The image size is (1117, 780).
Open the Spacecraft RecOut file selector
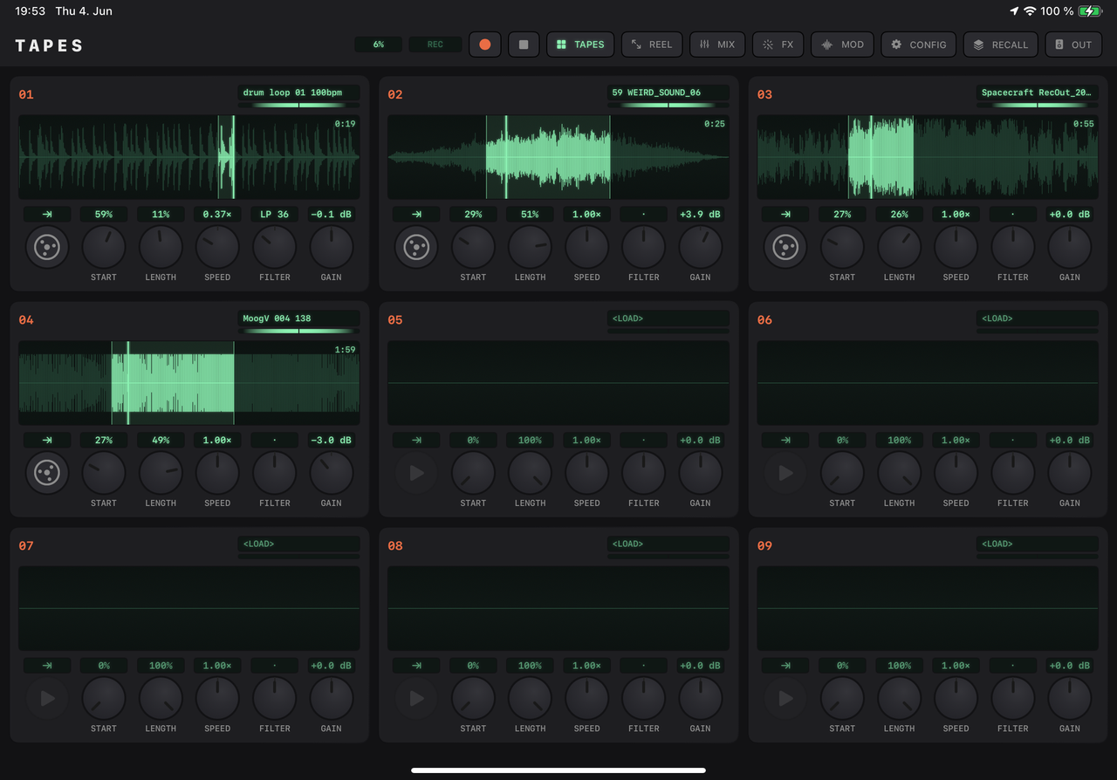coord(1037,92)
